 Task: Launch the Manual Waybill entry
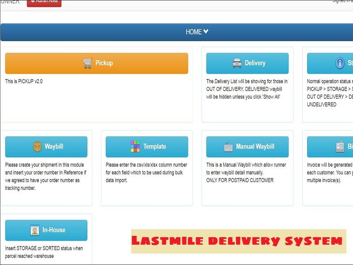[247, 147]
